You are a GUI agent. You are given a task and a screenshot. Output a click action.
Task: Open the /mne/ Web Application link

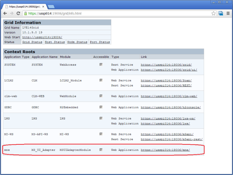[x=165, y=150]
